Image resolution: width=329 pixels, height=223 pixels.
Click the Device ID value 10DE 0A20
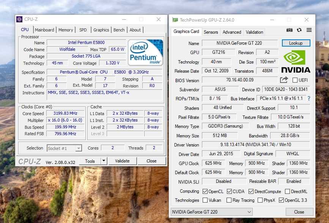286,89
